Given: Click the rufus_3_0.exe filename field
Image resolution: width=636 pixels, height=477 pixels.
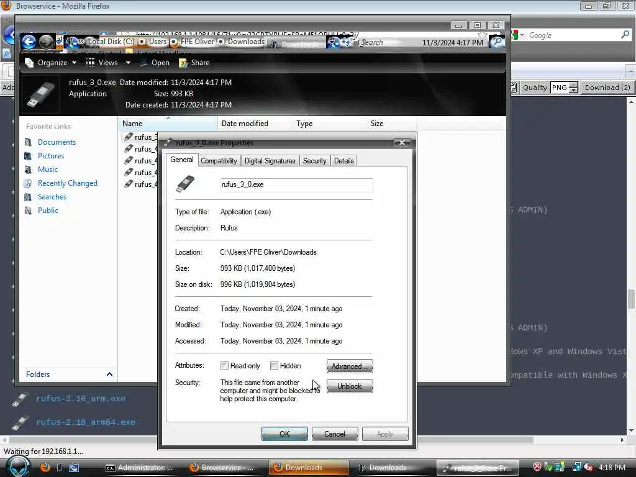Looking at the screenshot, I should [296, 185].
